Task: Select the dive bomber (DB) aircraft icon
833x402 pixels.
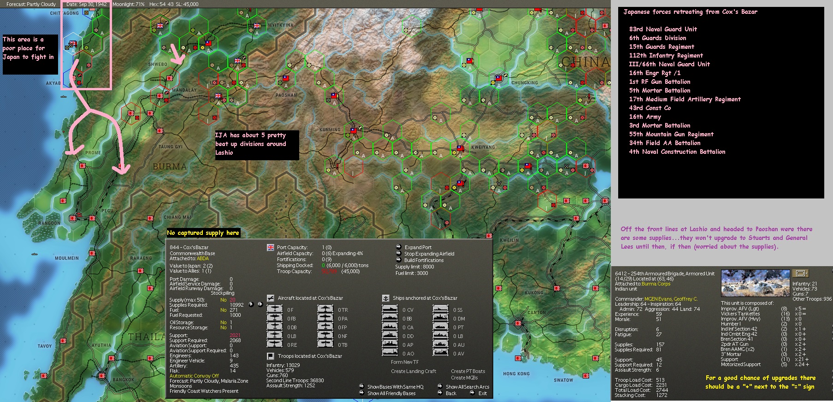Action: (275, 327)
